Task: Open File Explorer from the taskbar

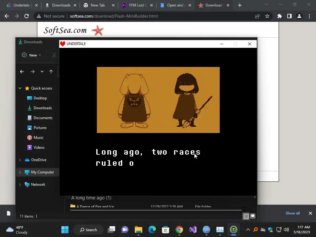Action: point(139,230)
